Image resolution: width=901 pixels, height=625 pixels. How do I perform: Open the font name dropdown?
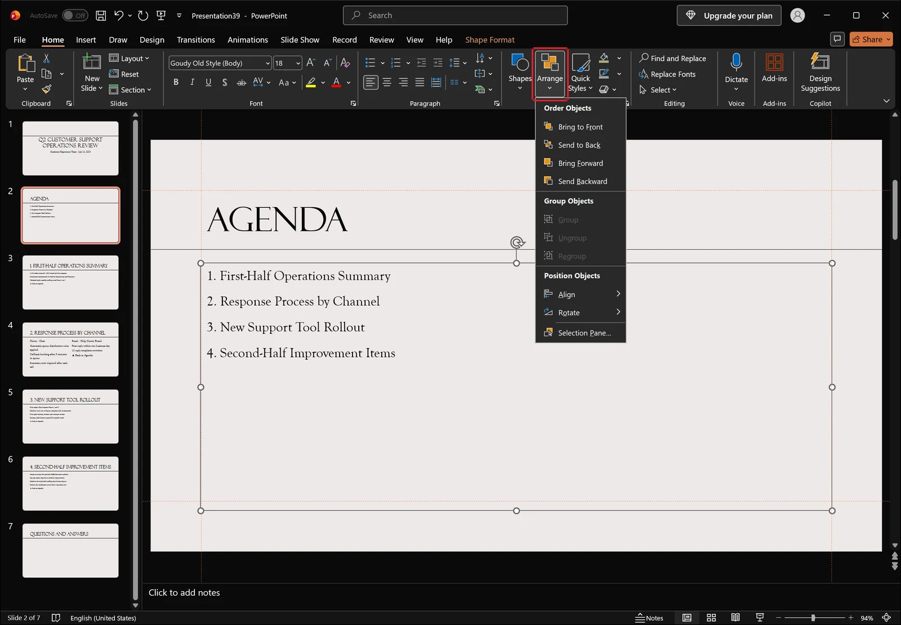point(267,63)
